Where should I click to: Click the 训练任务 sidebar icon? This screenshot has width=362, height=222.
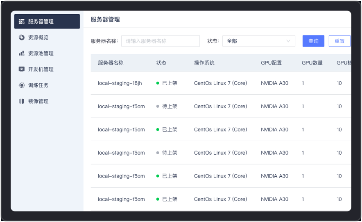click(x=21, y=85)
